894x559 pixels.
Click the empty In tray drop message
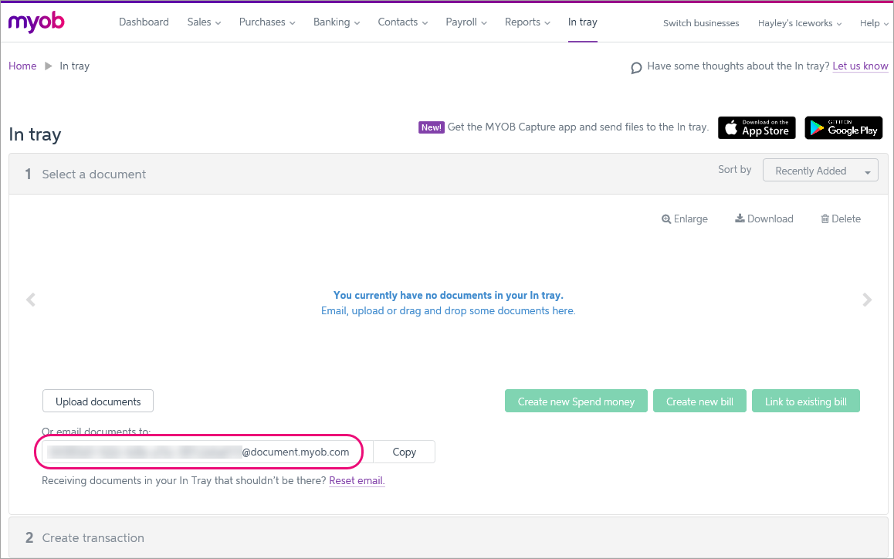[x=448, y=295]
